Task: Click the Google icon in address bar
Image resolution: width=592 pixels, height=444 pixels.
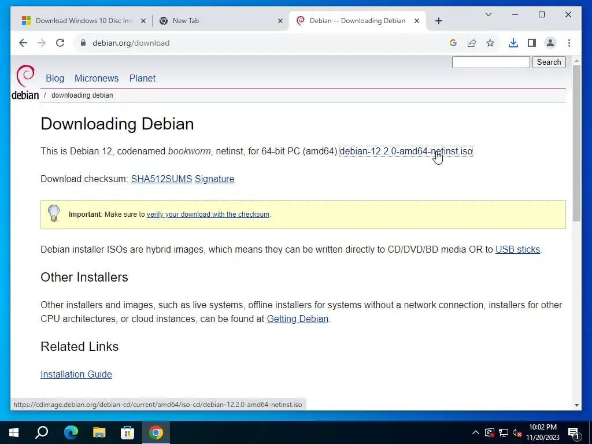Action: 453,43
